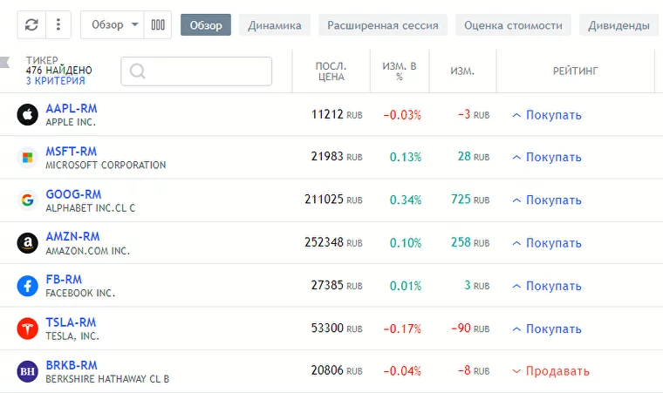This screenshot has height=393, width=663.
Task: Click the Apple logo icon
Action: click(x=28, y=115)
